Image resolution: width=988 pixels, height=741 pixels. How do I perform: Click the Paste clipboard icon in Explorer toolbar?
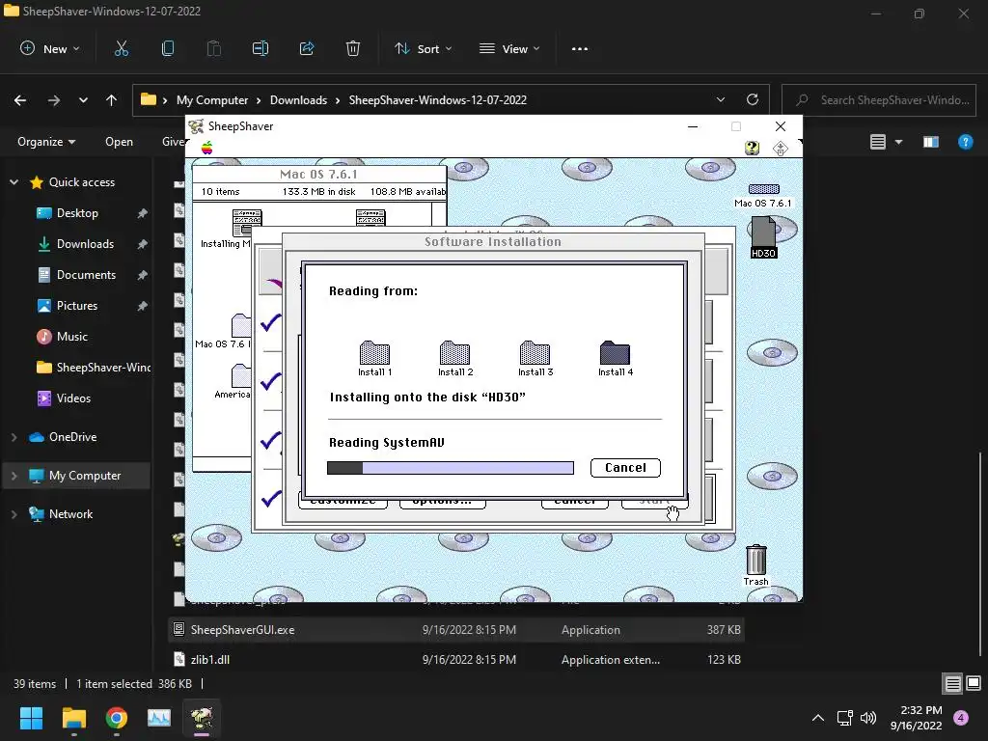coord(214,48)
